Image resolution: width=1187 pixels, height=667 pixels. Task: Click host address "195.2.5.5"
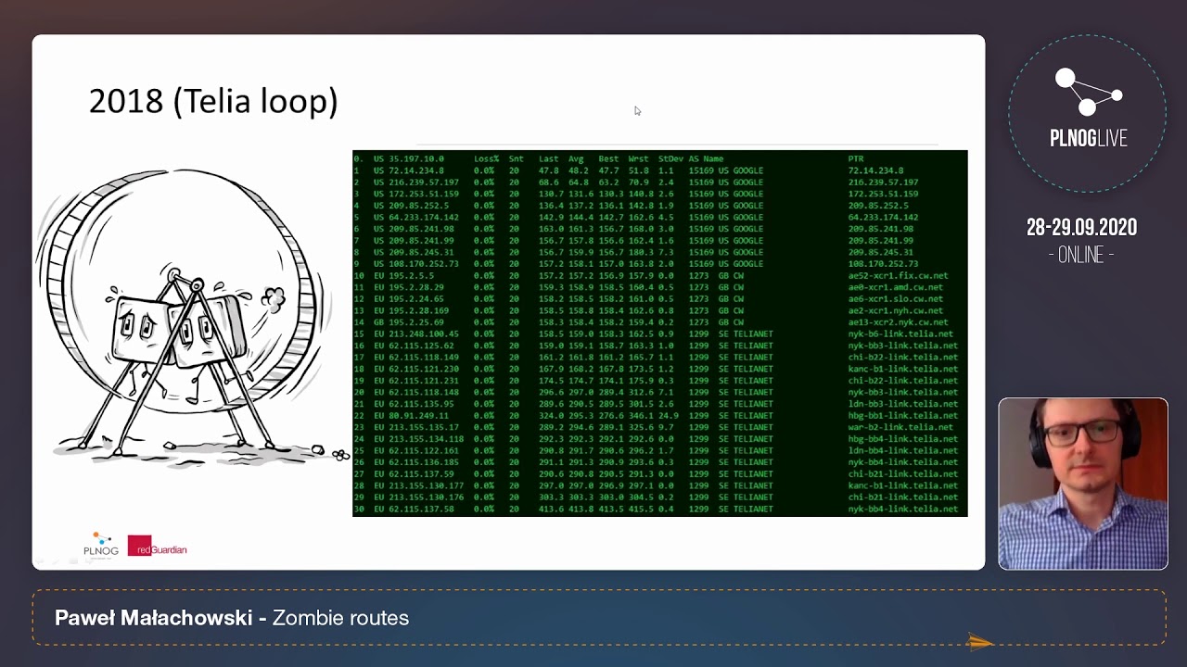pyautogui.click(x=411, y=276)
